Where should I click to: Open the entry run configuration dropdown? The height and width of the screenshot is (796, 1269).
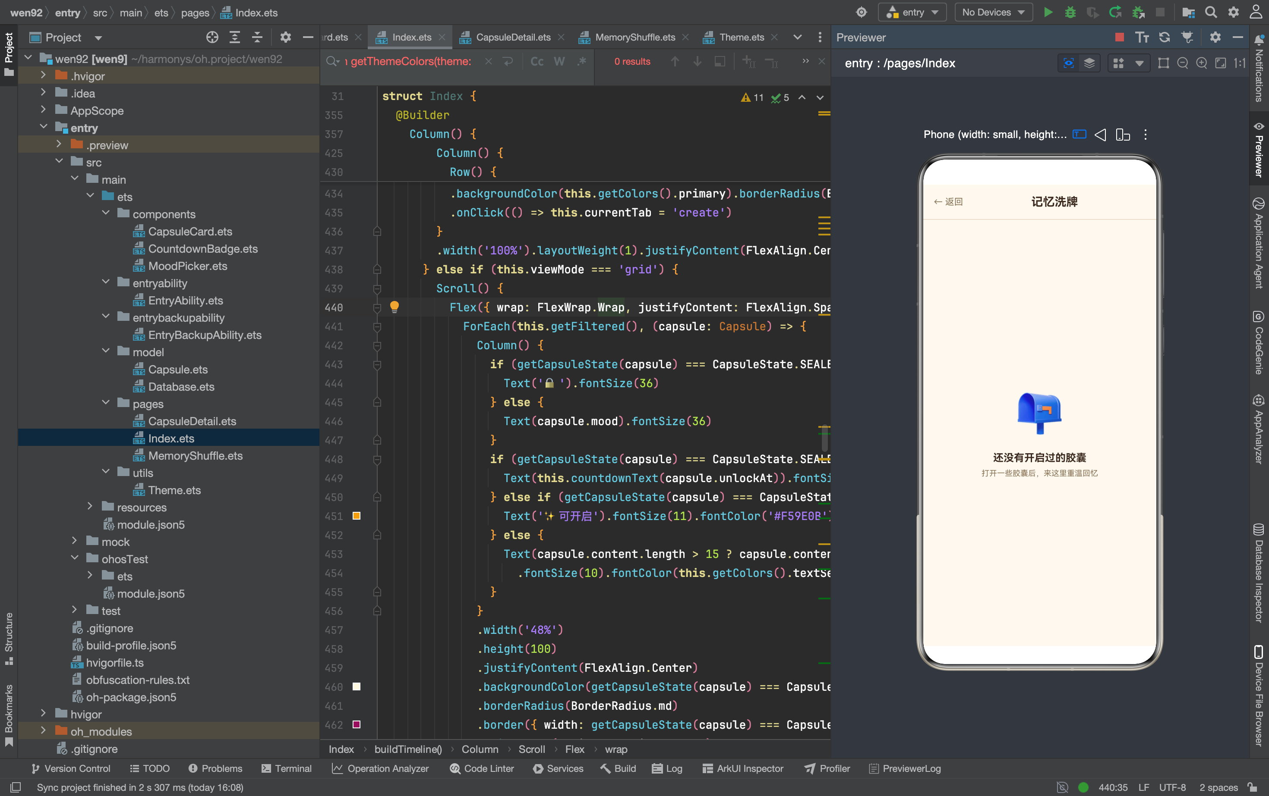click(x=913, y=12)
